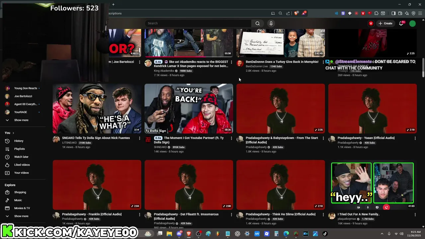Open Brave Rewards triangle icon
Viewport: 425px width, 239px height.
(x=304, y=13)
